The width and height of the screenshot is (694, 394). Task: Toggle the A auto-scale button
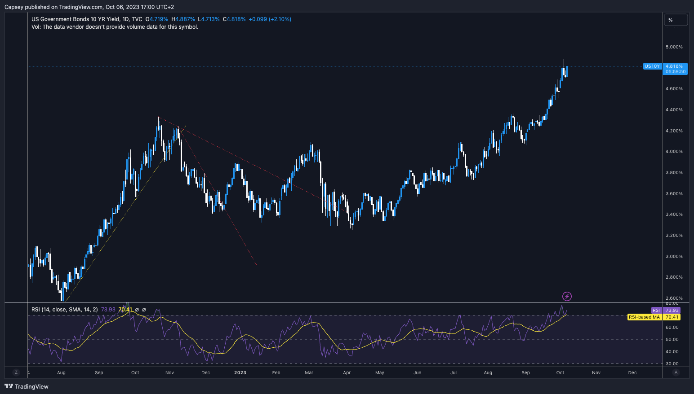coord(676,372)
